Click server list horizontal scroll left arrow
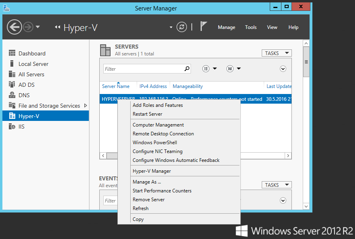Screen dimensions: 355x239 103,155
